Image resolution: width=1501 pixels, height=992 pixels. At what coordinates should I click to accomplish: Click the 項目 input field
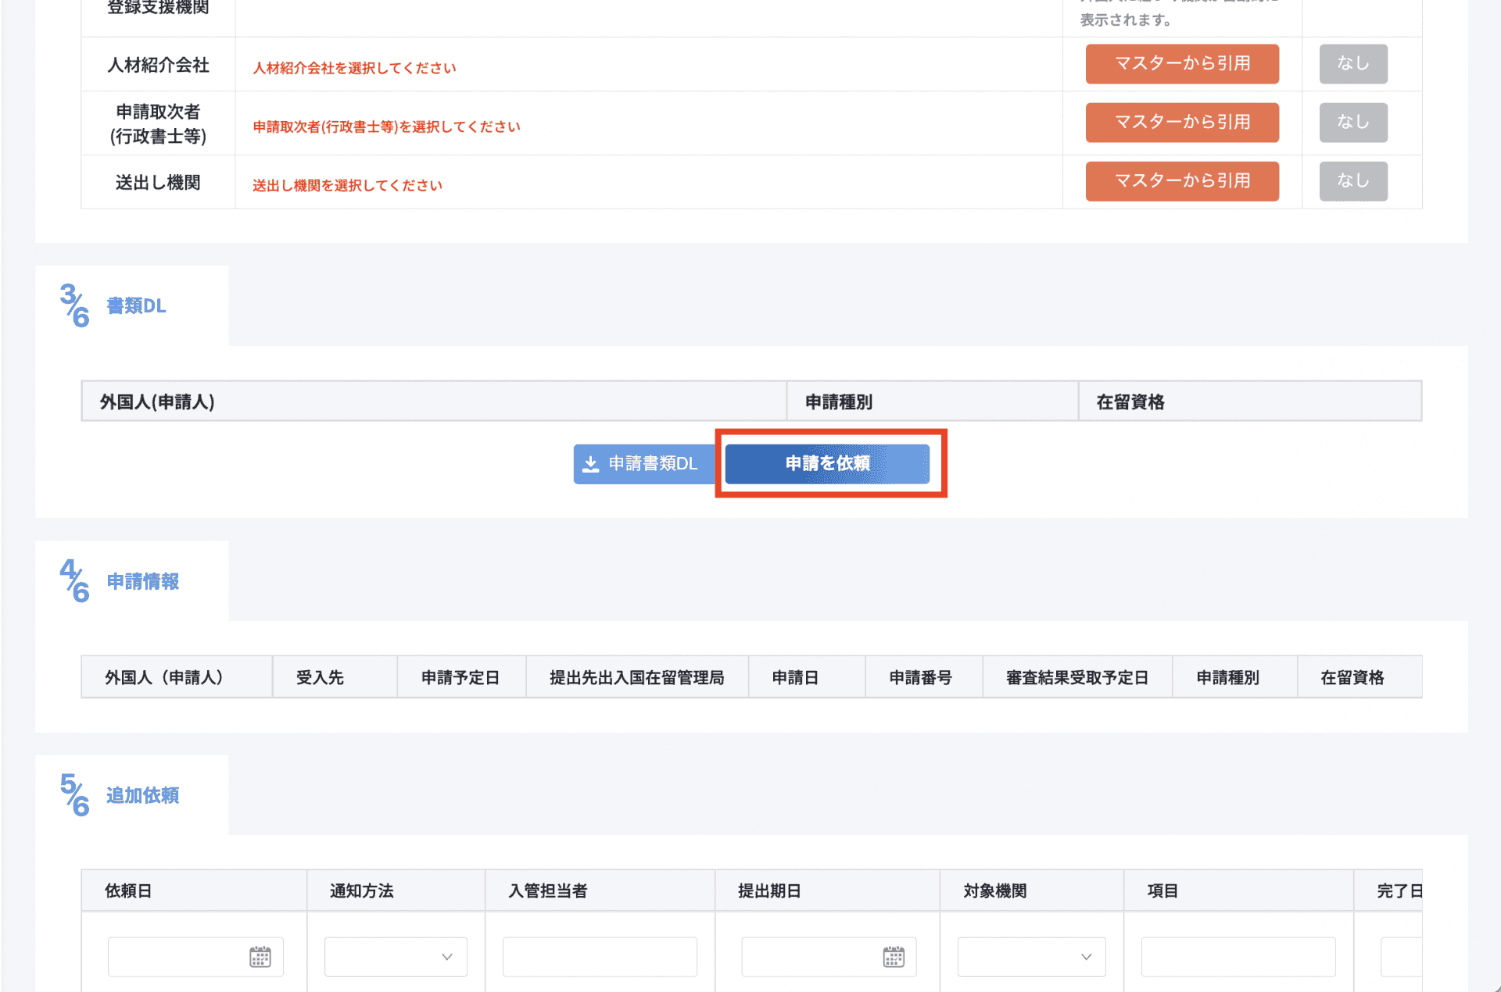[1238, 957]
